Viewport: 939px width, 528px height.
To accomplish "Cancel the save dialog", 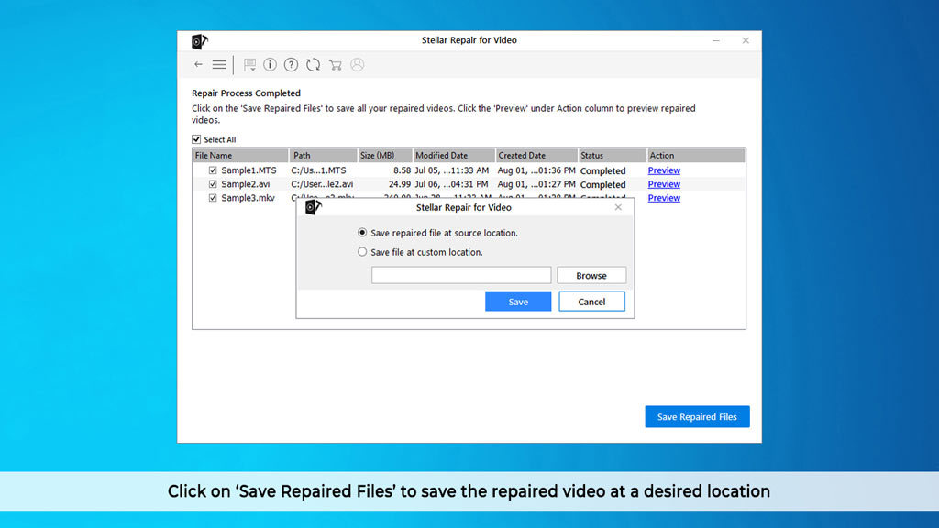I will [591, 302].
